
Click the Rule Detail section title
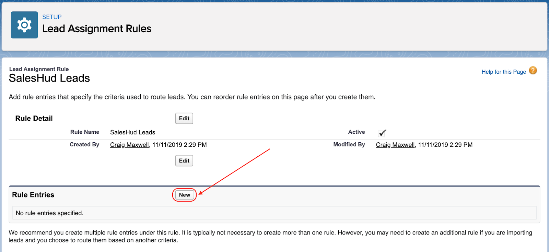coord(34,118)
